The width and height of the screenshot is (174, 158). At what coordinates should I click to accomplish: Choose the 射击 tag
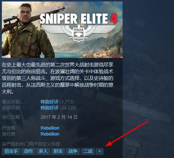(x=58, y=151)
